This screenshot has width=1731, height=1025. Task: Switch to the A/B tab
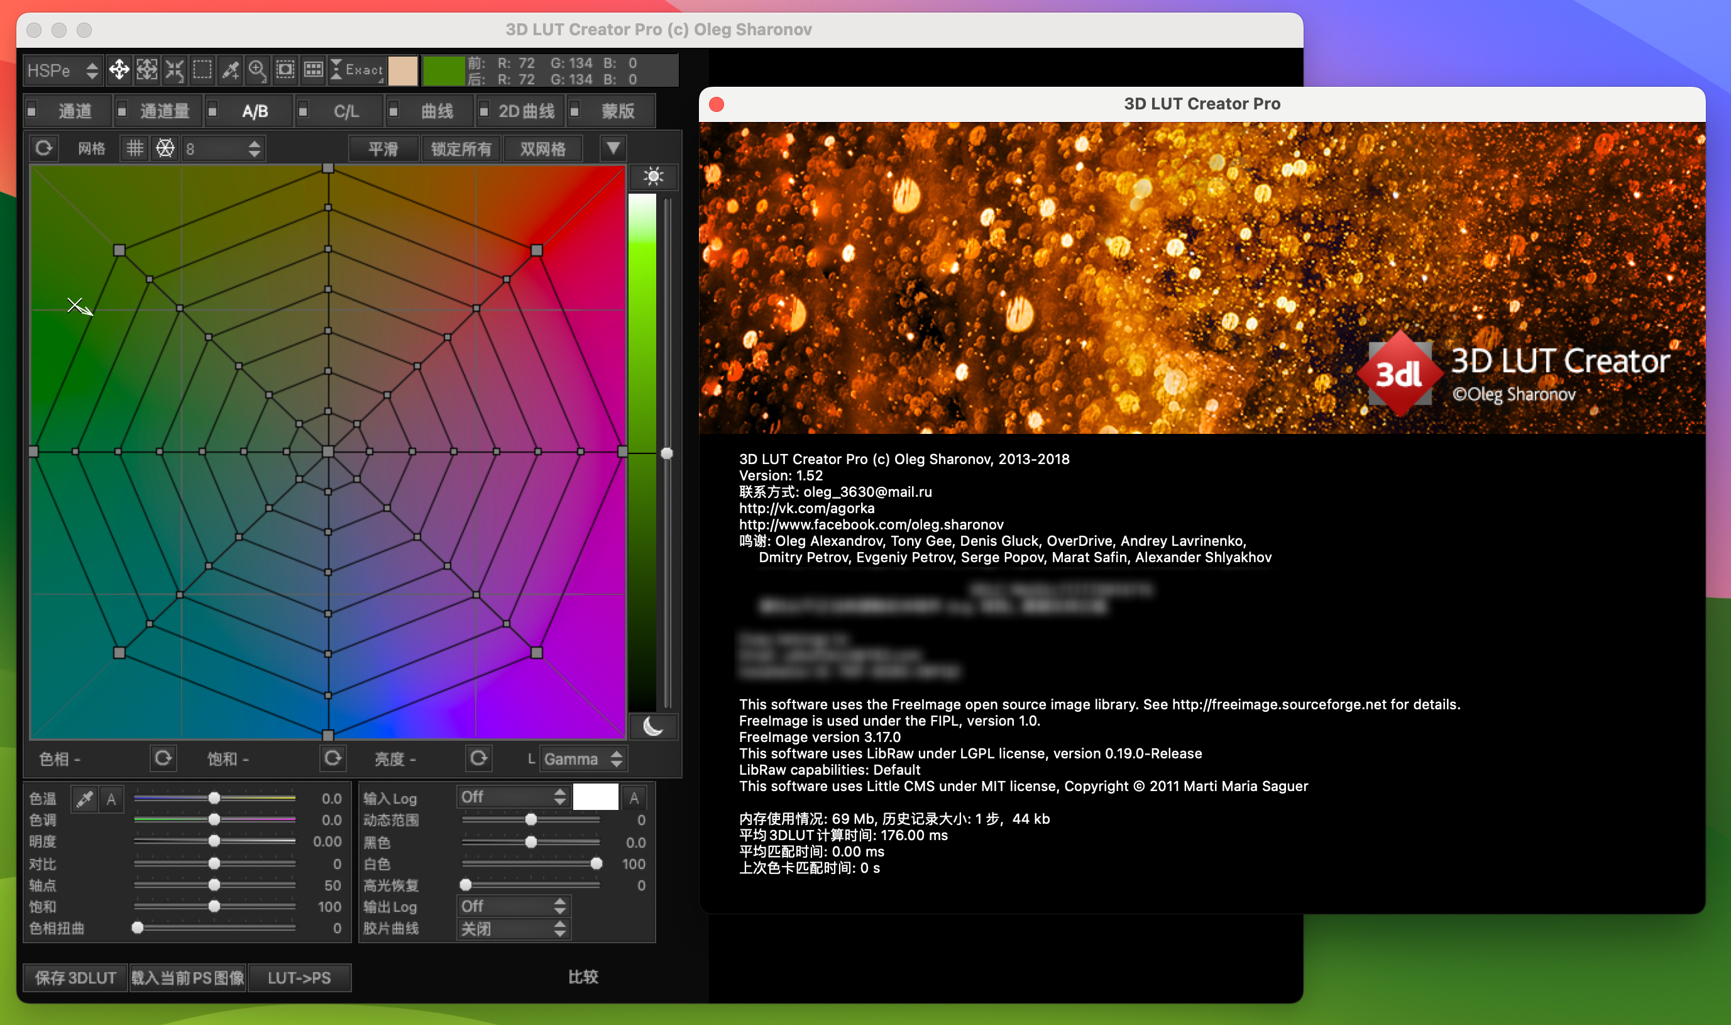point(248,111)
